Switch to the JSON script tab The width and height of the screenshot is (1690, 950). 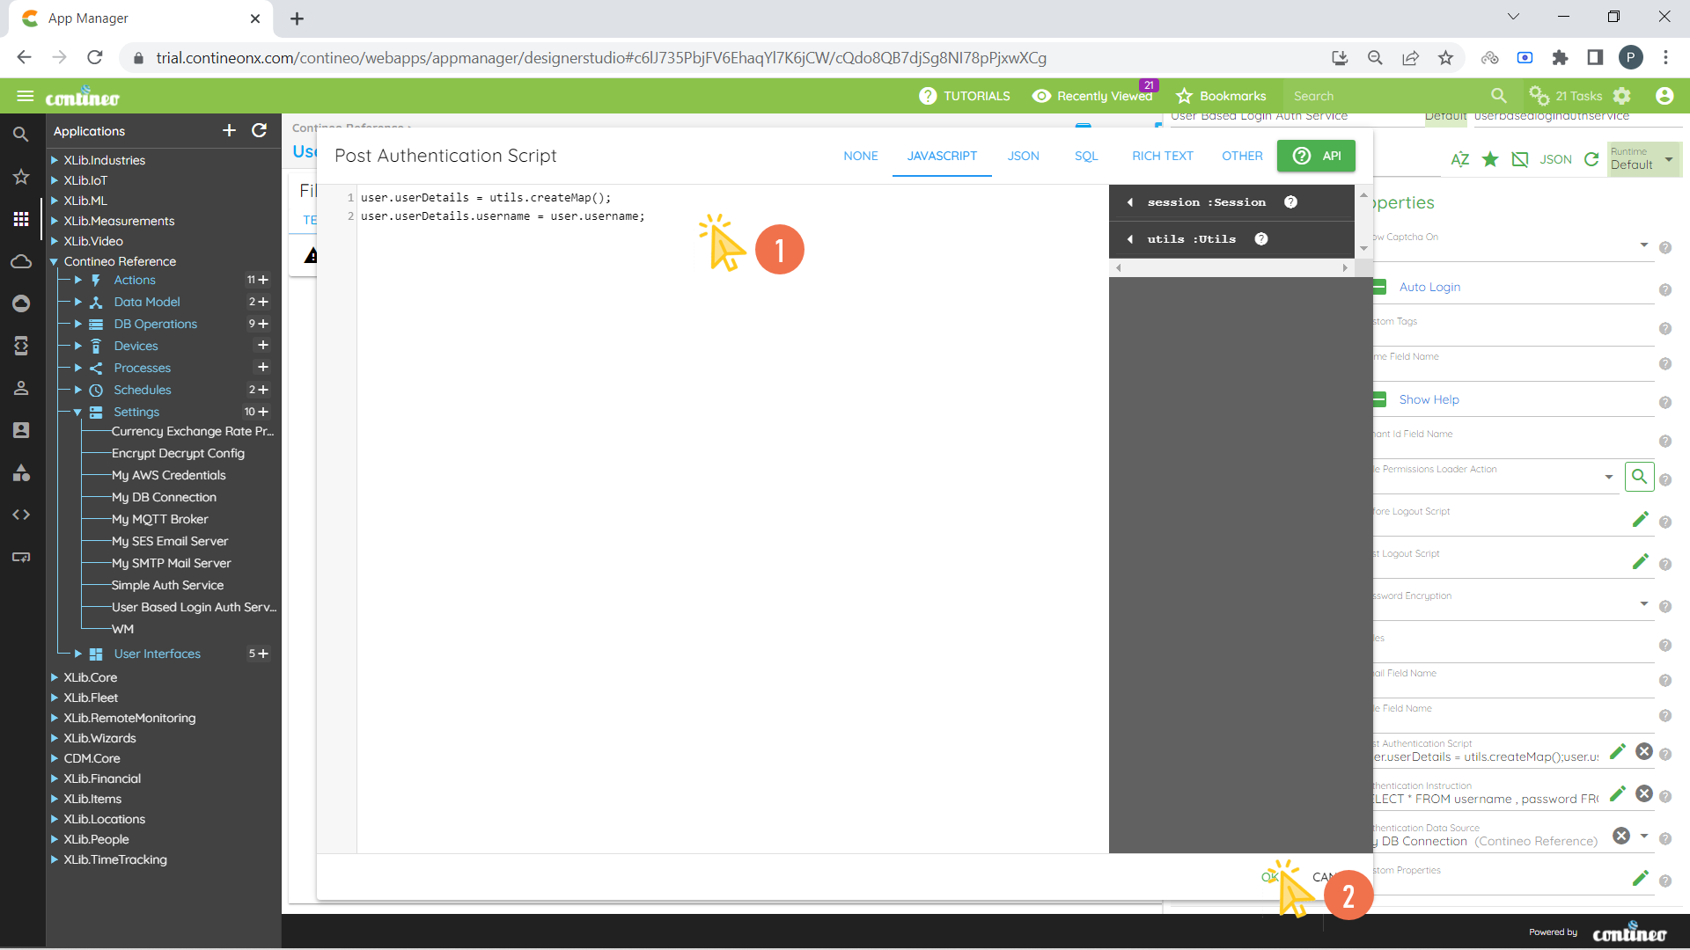pos(1023,156)
